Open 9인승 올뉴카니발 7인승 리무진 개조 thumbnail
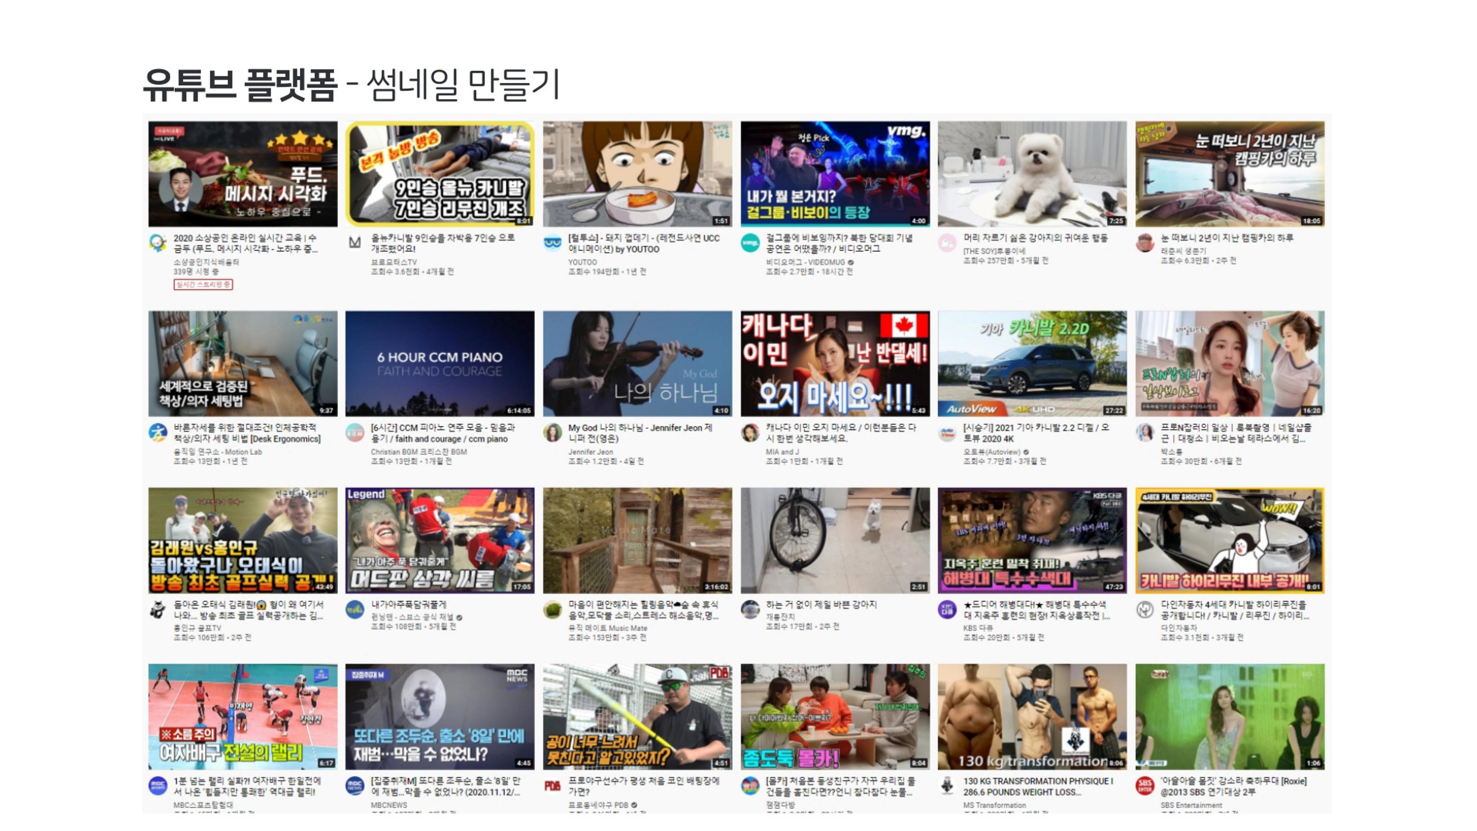The image size is (1477, 831). pos(440,174)
